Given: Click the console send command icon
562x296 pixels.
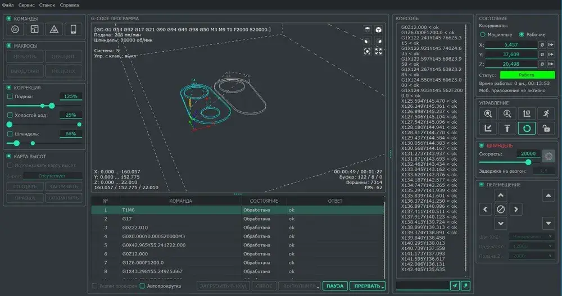Looking at the screenshot, I should coord(455,286).
